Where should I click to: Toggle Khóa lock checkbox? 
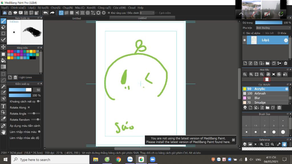pyautogui.click(x=279, y=33)
